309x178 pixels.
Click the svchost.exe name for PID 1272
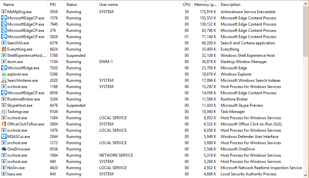[x=17, y=143]
